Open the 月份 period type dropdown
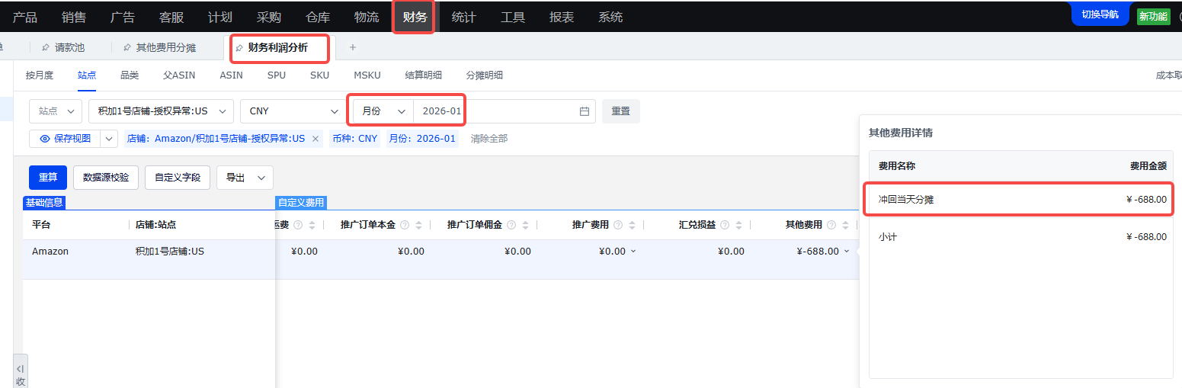This screenshot has width=1182, height=388. coord(383,111)
